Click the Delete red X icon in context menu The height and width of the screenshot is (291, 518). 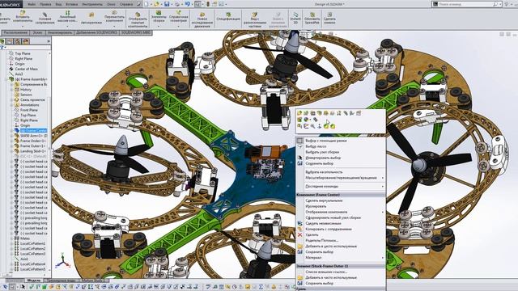point(299,234)
